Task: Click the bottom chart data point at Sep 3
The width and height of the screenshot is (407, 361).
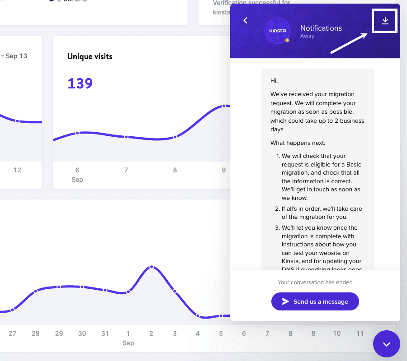Action: 175,291
